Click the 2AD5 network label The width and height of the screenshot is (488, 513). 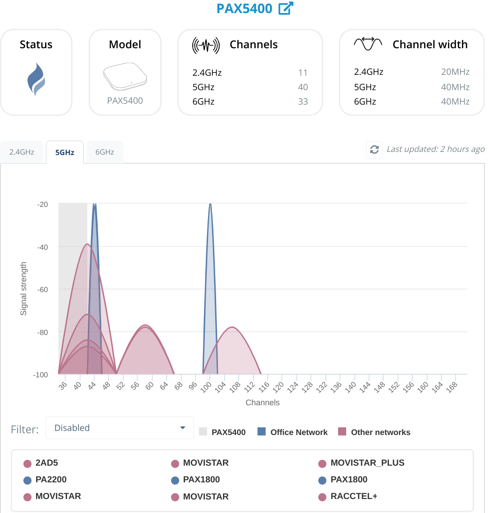[47, 463]
